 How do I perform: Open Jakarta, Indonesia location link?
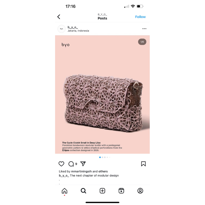(x=78, y=31)
